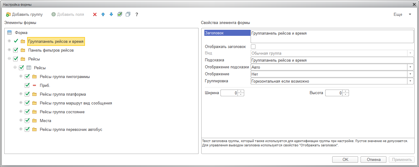Select the Форма root node

pos(21,33)
